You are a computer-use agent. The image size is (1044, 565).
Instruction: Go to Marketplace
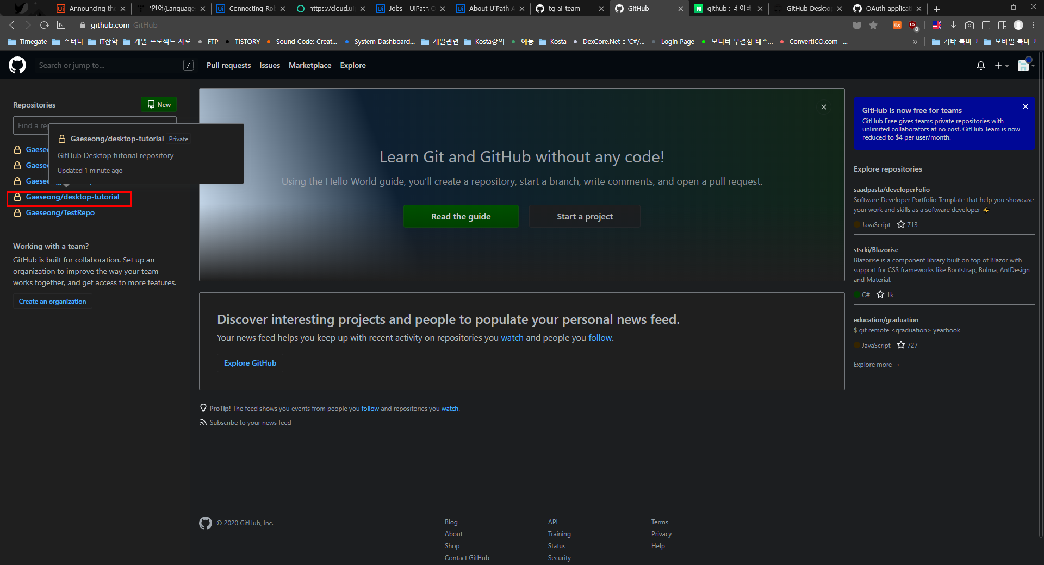tap(310, 65)
